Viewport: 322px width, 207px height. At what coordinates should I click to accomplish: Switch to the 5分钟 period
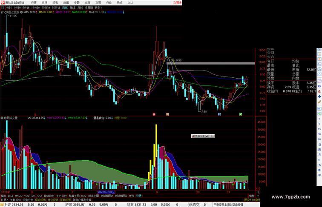pyautogui.click(x=26, y=8)
